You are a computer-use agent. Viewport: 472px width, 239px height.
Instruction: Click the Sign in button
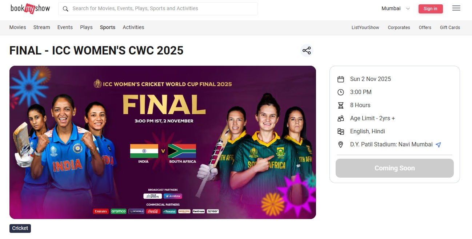pyautogui.click(x=431, y=9)
